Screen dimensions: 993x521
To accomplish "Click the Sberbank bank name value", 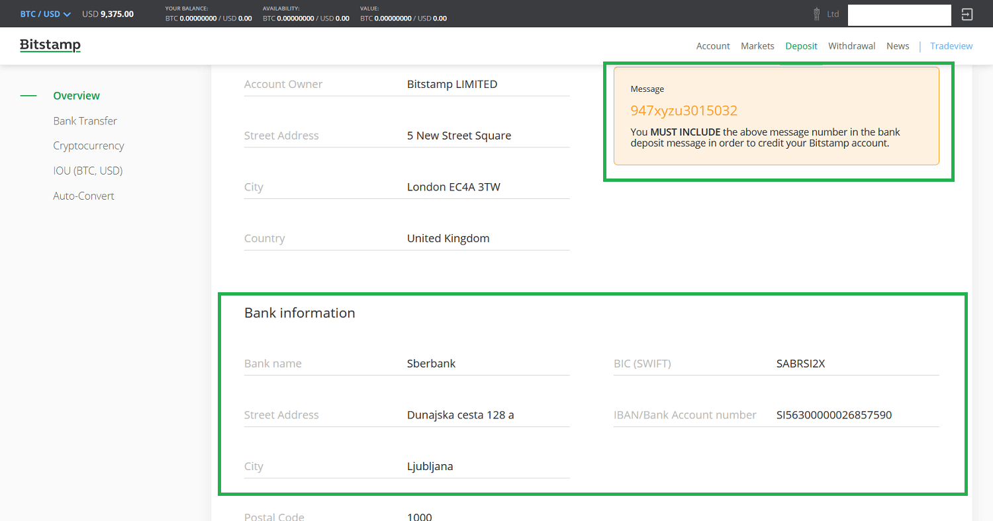I will click(432, 364).
